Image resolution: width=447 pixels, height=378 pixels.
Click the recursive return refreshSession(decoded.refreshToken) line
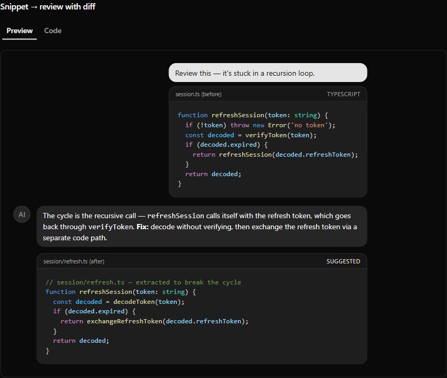pyautogui.click(x=275, y=155)
